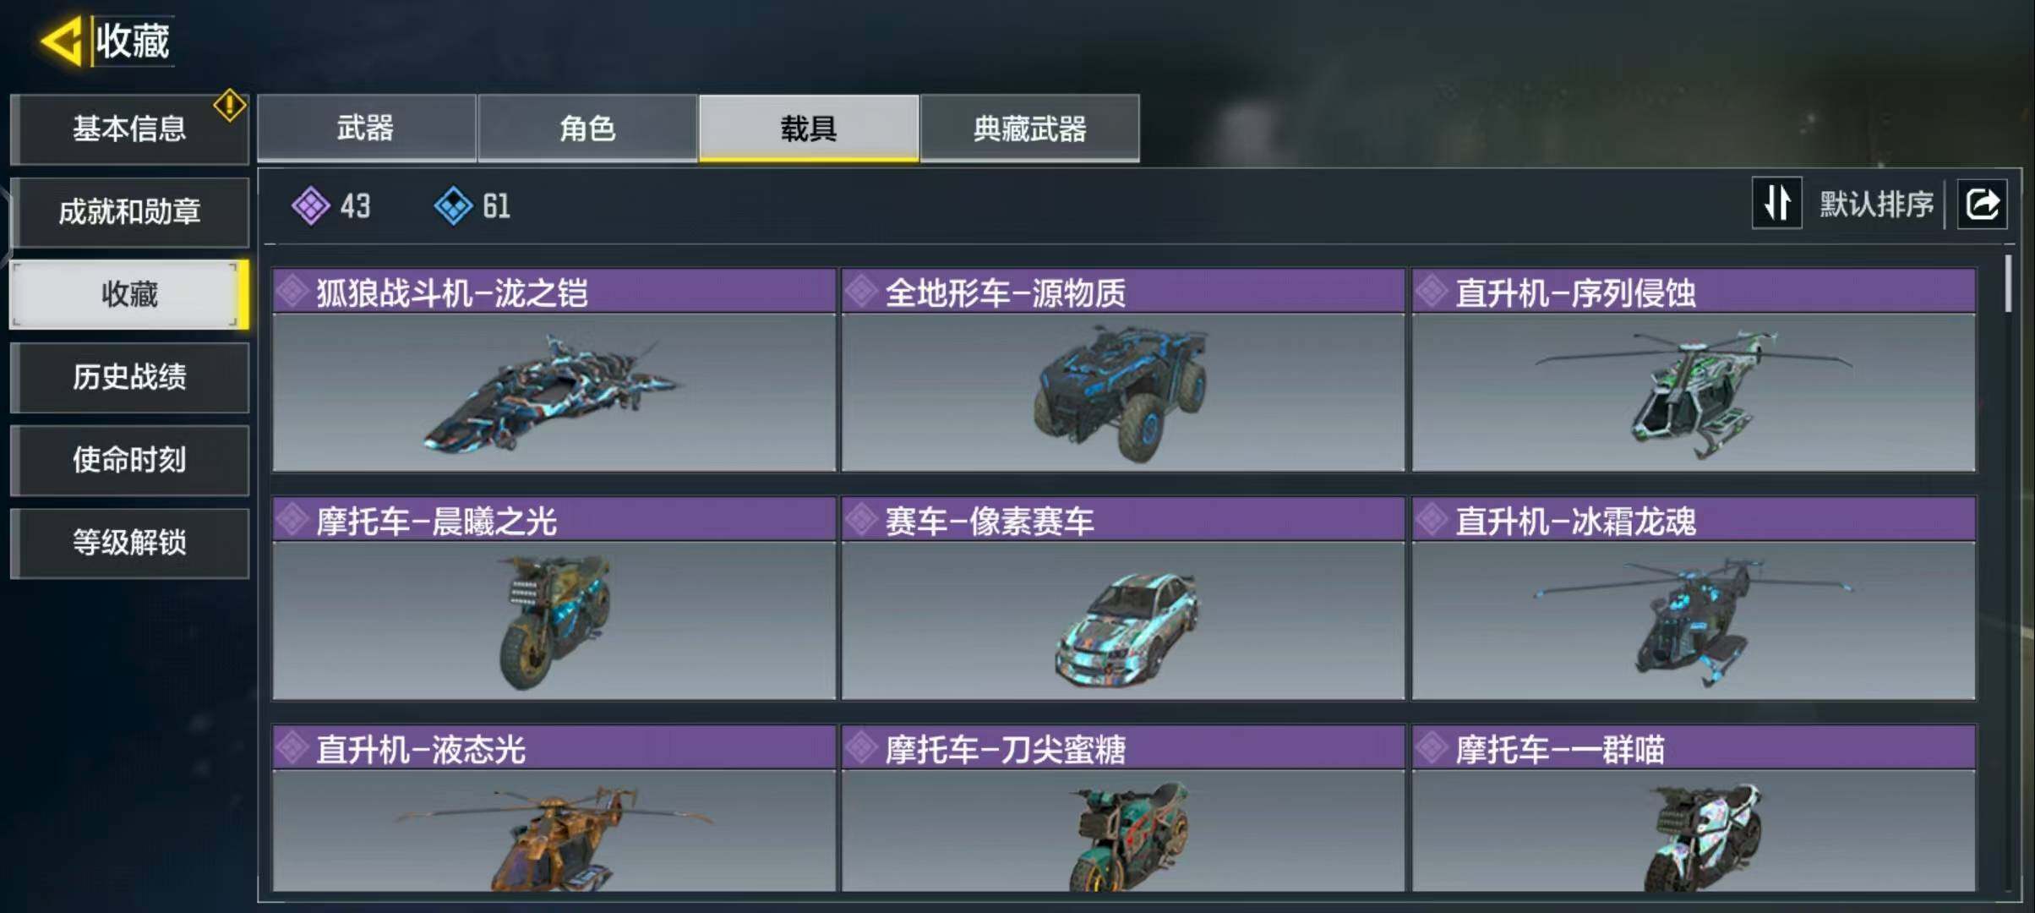The height and width of the screenshot is (913, 2035).
Task: Go to 成就和勋章 in the sidebar
Action: 129,211
